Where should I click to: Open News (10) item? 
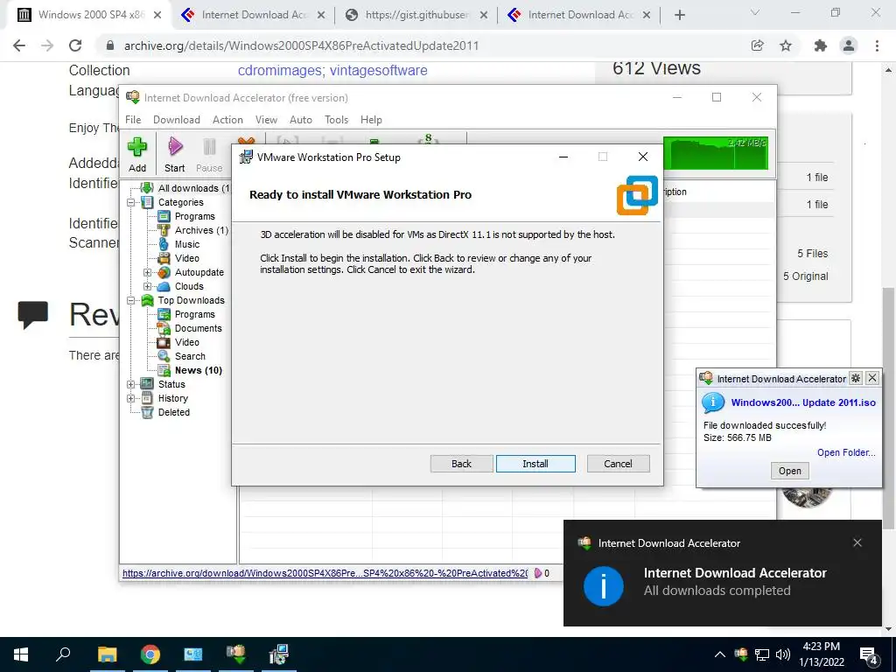click(x=199, y=370)
